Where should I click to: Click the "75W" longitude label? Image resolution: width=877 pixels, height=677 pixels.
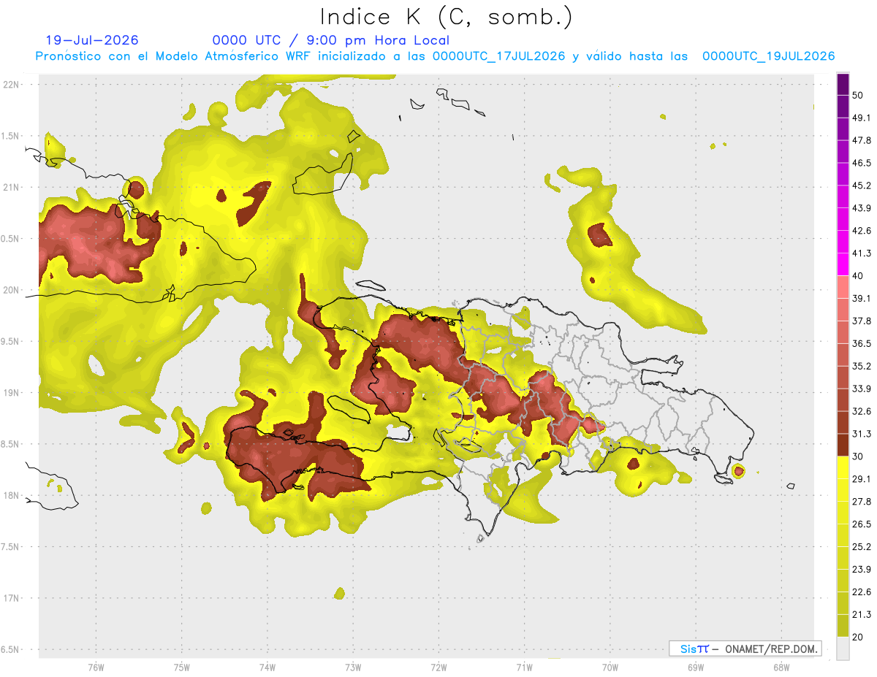181,668
